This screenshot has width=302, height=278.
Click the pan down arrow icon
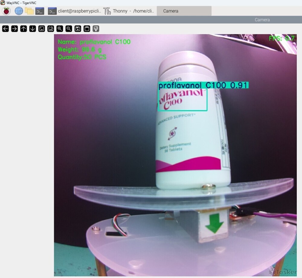click(x=33, y=29)
